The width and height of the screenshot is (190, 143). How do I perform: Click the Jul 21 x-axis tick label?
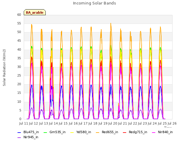point(123,123)
